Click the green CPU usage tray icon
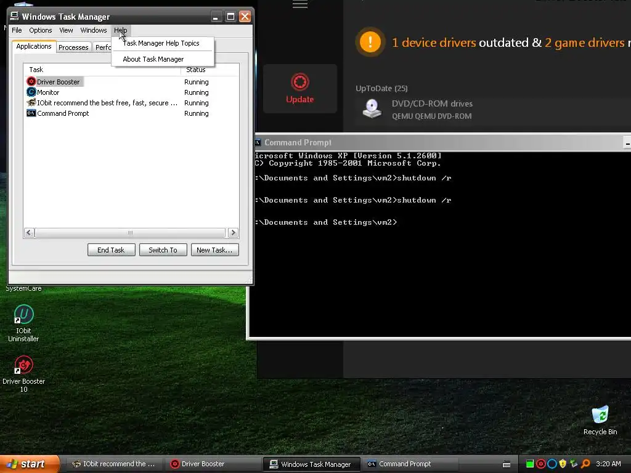 (530, 464)
